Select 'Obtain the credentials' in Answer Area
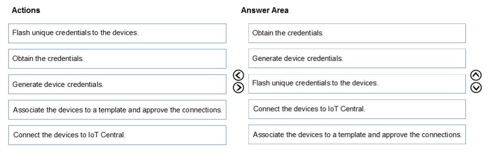The width and height of the screenshot is (491, 157). 357,33
